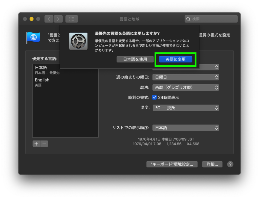The image size is (259, 199).
Task: Select 日本語 in preferred languages list
Action: (65, 70)
